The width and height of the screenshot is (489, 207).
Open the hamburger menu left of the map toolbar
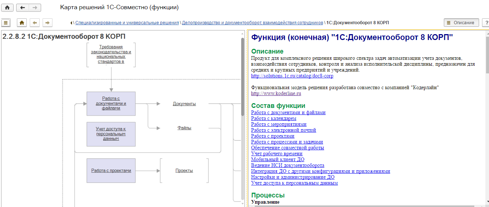point(6,23)
